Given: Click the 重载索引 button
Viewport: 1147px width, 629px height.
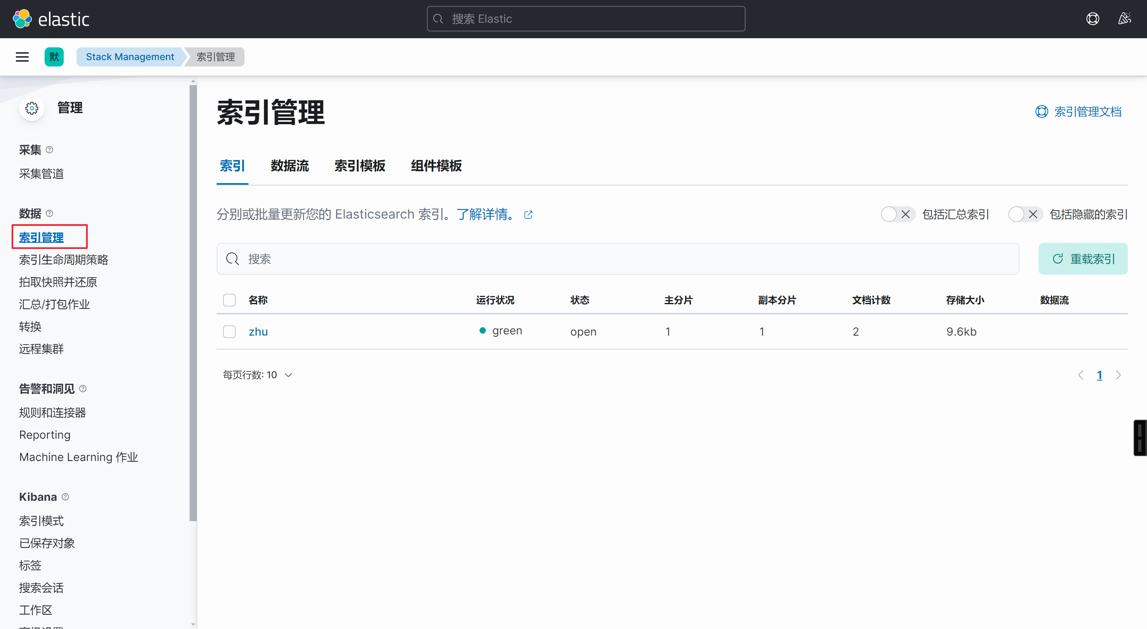Looking at the screenshot, I should tap(1083, 259).
